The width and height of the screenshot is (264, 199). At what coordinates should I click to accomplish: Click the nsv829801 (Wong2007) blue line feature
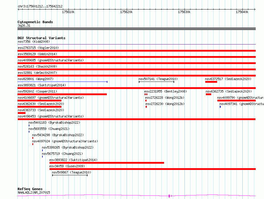[x=63, y=82]
